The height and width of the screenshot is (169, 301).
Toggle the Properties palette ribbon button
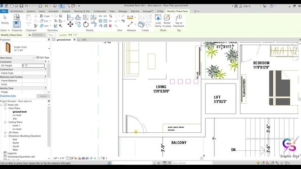coord(17,24)
